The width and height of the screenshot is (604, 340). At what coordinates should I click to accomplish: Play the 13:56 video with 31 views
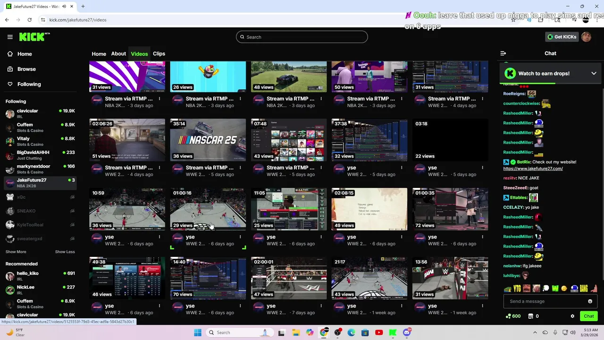click(450, 278)
